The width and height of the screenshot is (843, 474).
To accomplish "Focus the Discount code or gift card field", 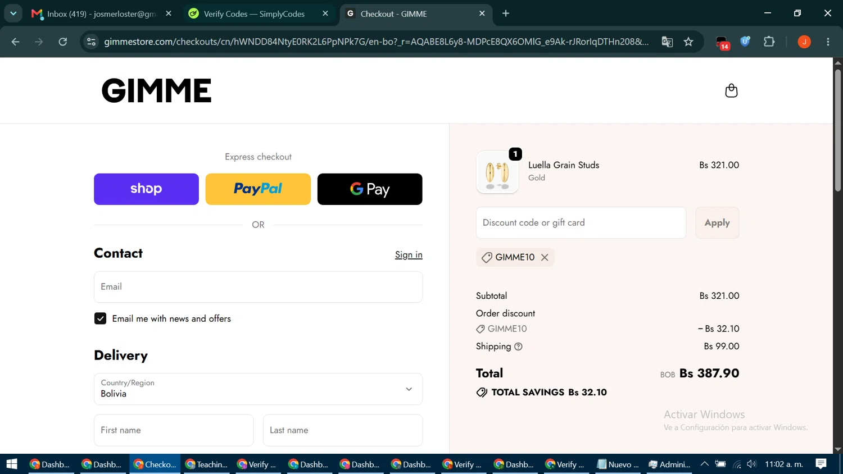I will 581,223.
